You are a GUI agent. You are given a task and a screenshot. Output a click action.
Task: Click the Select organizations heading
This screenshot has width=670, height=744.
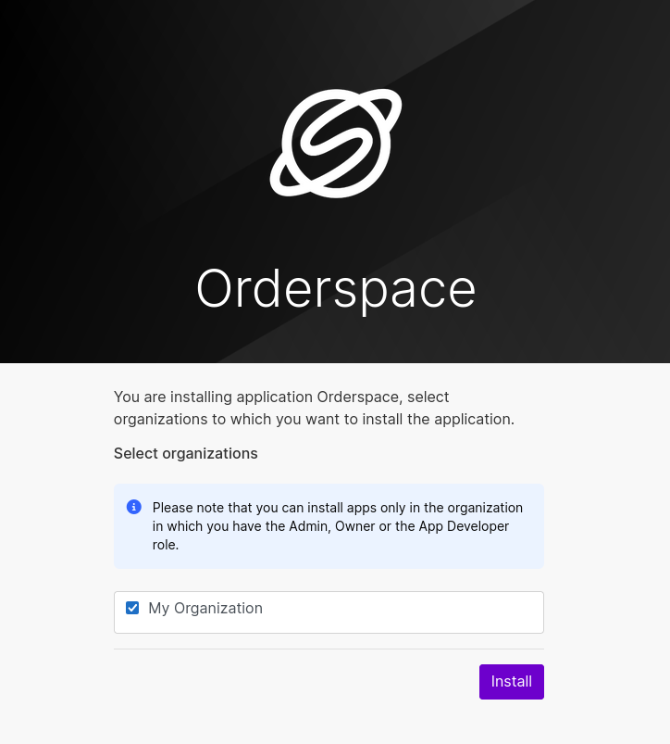click(x=186, y=453)
